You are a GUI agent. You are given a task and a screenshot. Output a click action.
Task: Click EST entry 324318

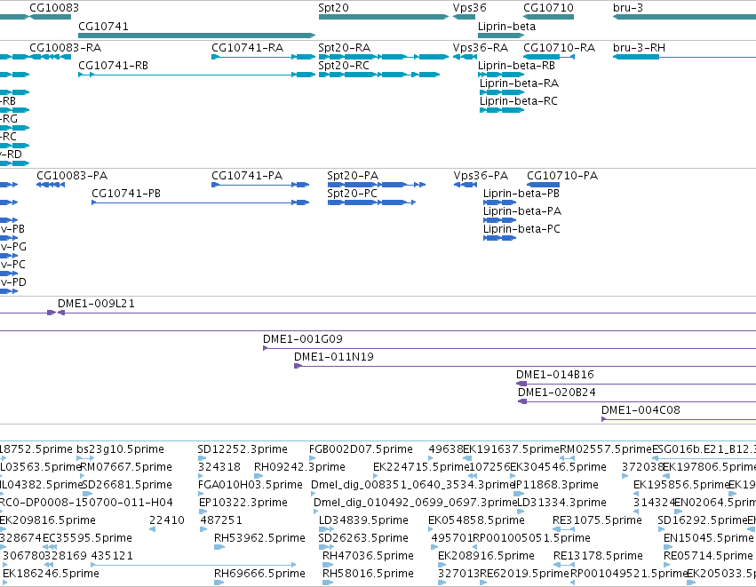[219, 467]
